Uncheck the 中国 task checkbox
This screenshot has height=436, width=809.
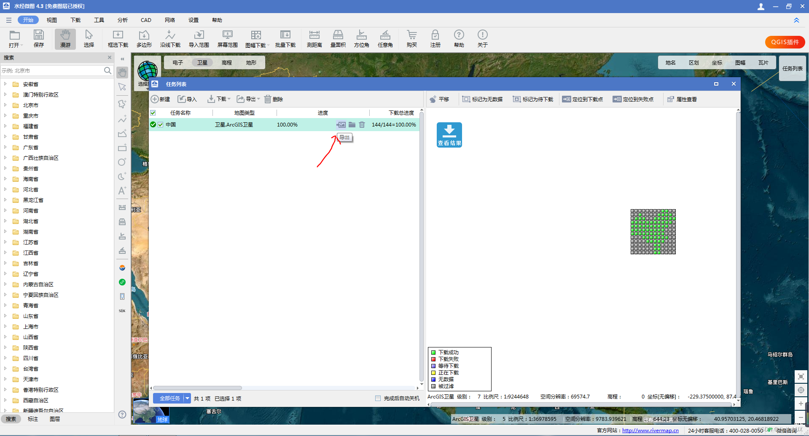161,124
